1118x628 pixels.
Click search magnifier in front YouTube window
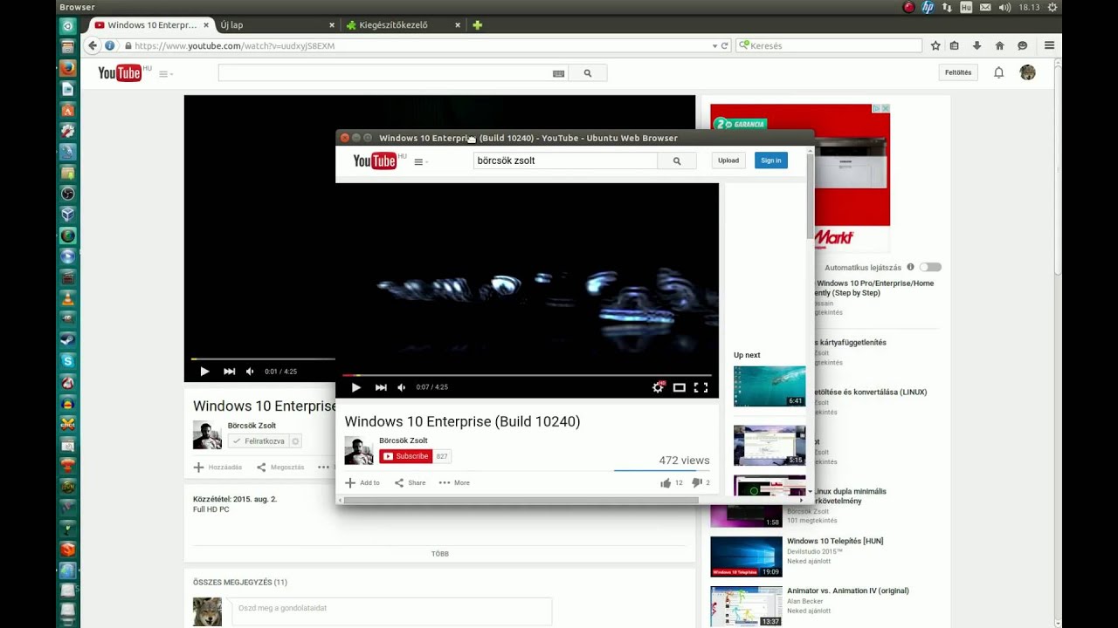pos(677,160)
